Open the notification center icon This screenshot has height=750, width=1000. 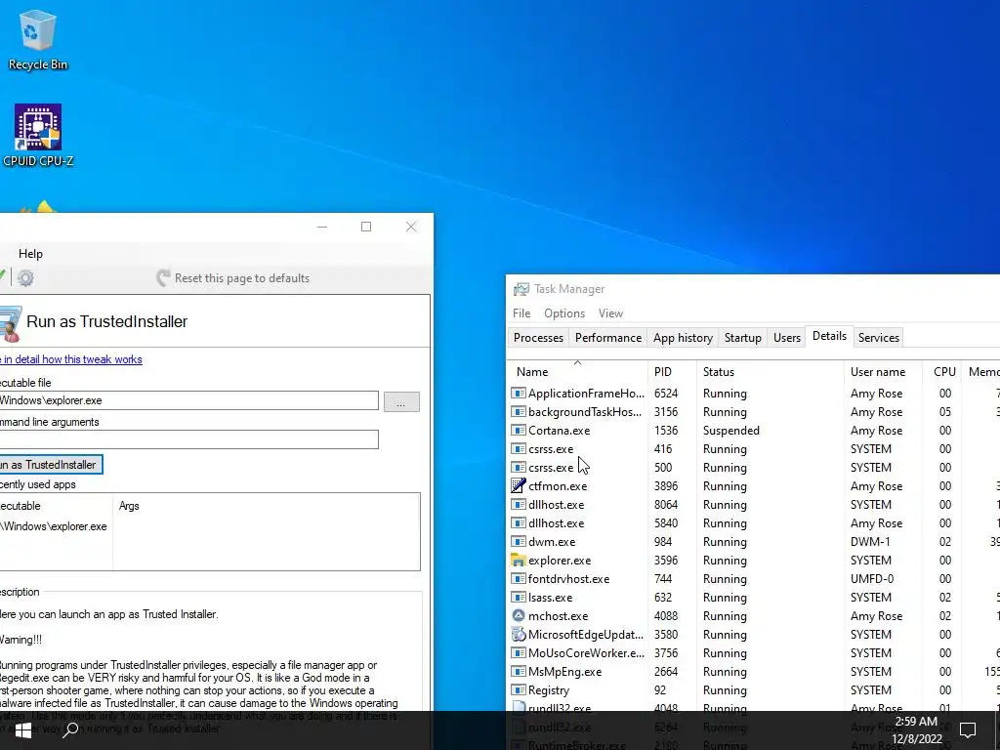[x=968, y=729]
